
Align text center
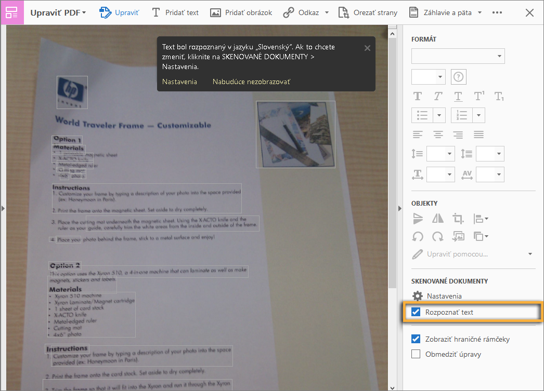438,134
